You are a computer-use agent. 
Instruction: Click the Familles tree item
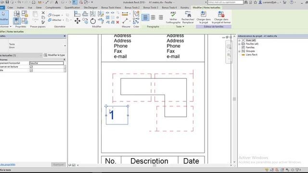tap(250, 48)
